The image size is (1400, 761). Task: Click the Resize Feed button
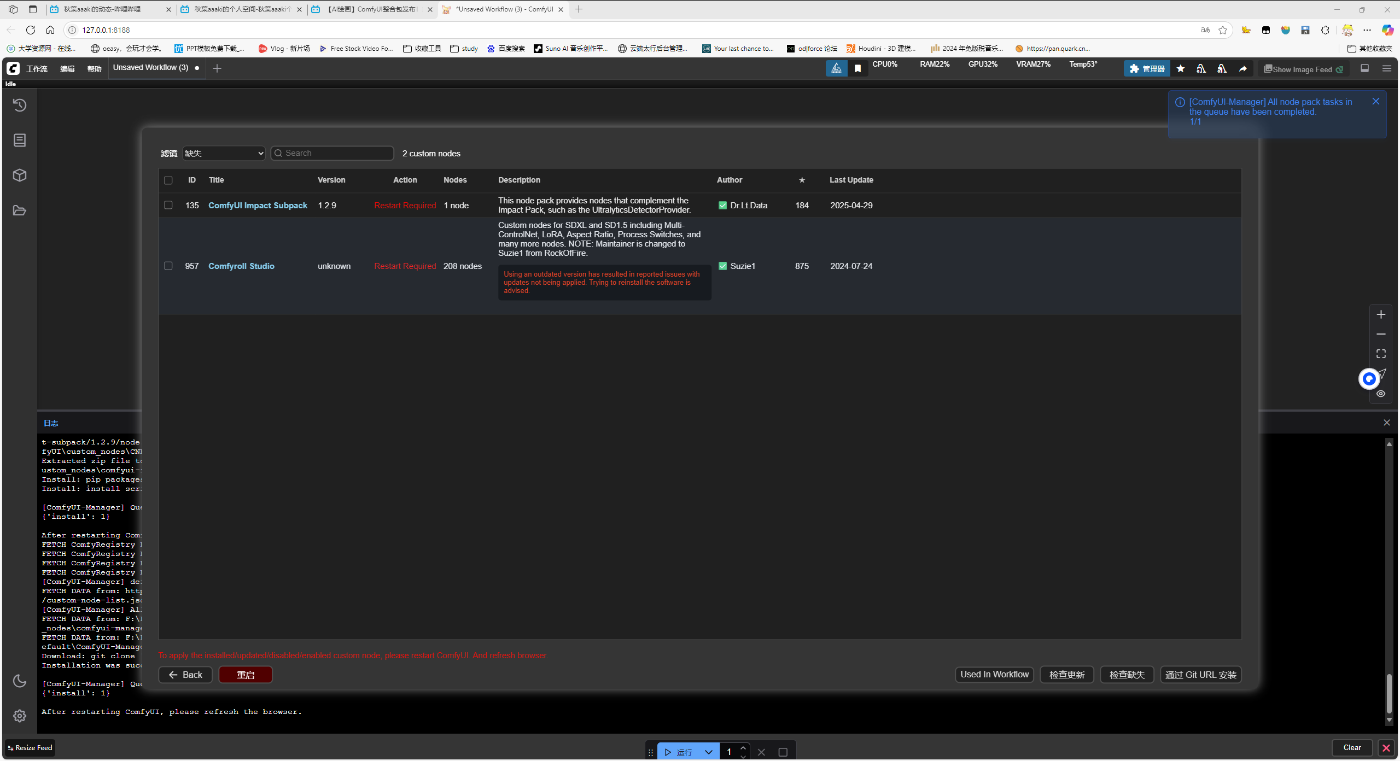pyautogui.click(x=30, y=748)
